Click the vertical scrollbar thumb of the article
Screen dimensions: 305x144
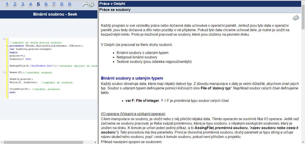point(303,17)
